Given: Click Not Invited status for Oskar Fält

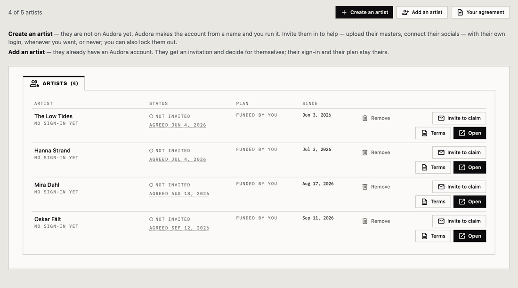Looking at the screenshot, I should click(x=170, y=219).
